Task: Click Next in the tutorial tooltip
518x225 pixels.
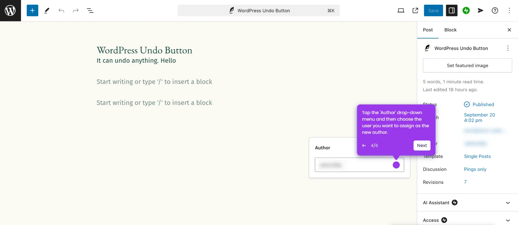Action: tap(422, 145)
